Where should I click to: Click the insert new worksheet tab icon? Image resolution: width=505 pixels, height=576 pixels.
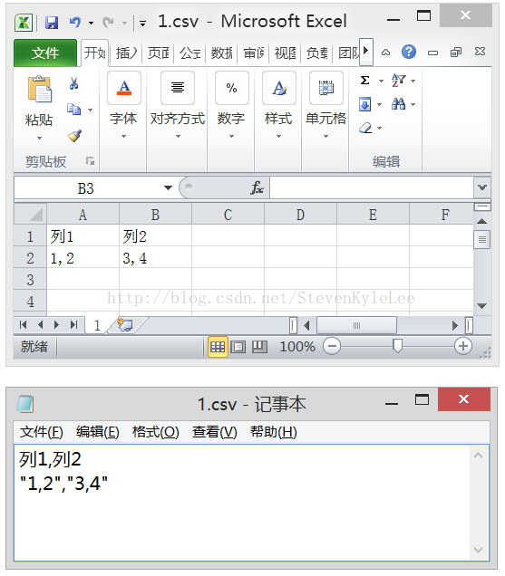[125, 325]
